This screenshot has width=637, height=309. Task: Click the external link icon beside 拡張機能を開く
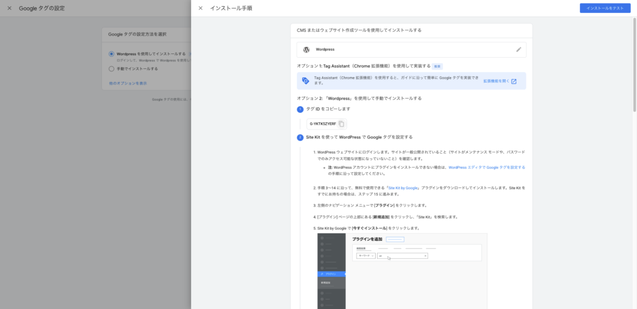pos(514,81)
